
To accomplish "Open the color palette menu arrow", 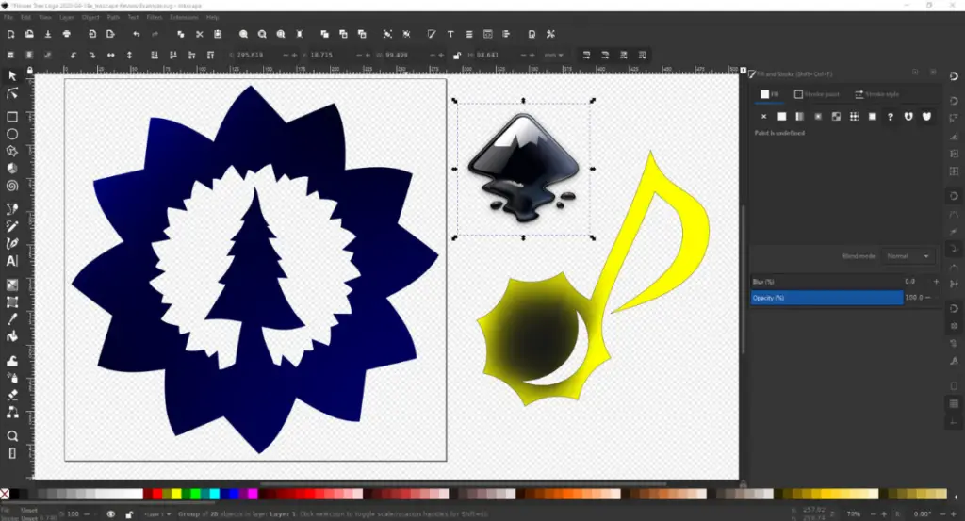I will pyautogui.click(x=956, y=496).
